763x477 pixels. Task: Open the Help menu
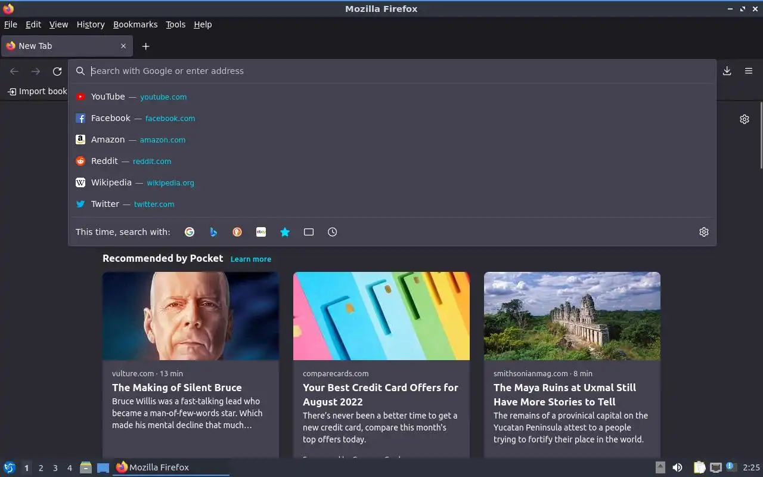[x=203, y=24]
